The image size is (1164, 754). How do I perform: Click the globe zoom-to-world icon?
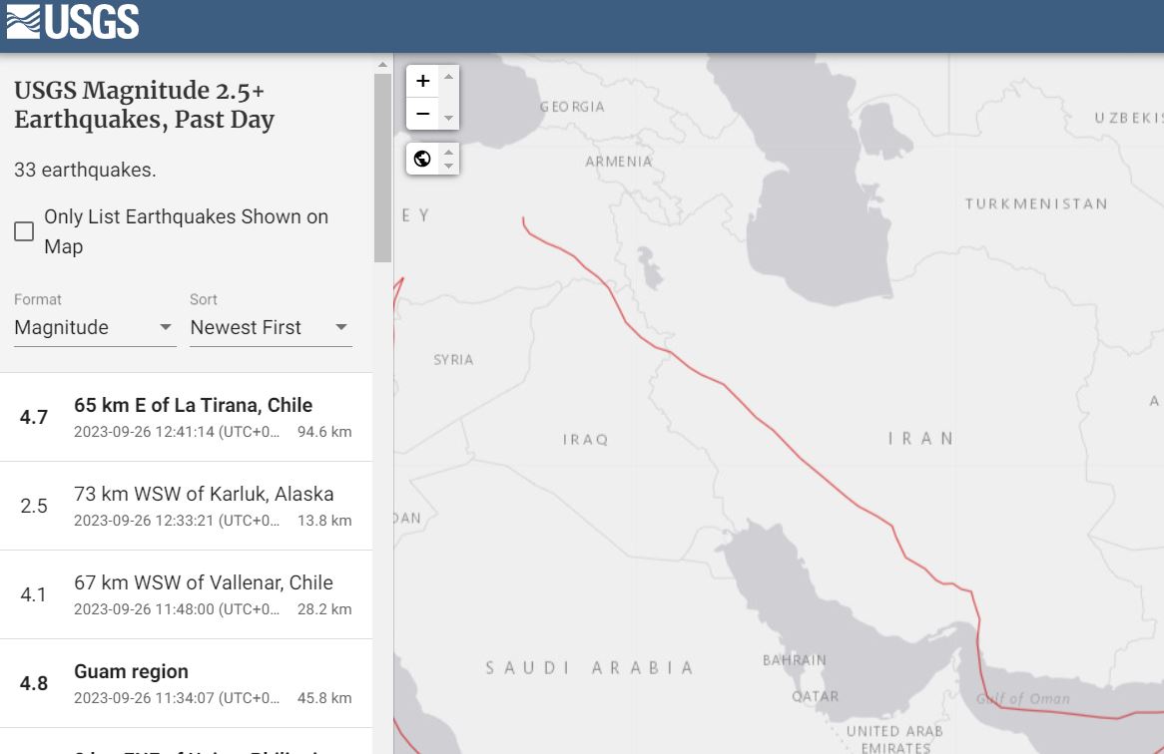click(x=422, y=158)
